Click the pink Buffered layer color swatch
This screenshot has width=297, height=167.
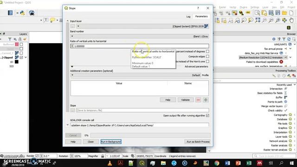click(17, 45)
